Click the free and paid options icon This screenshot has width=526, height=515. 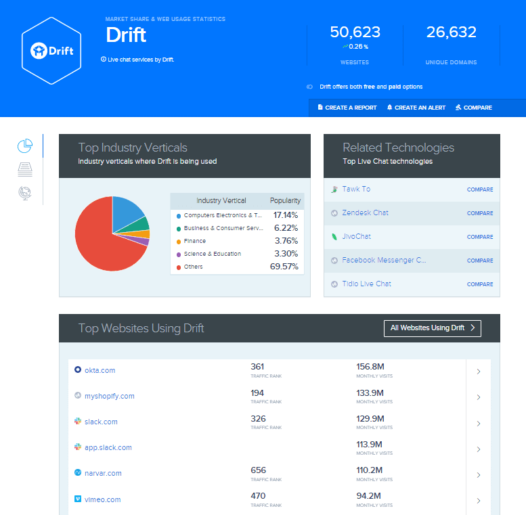(x=309, y=87)
